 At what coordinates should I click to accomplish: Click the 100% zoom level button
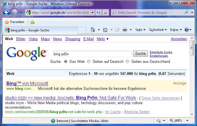pyautogui.click(x=176, y=121)
